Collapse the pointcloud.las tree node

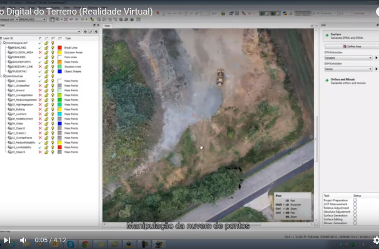1,76
